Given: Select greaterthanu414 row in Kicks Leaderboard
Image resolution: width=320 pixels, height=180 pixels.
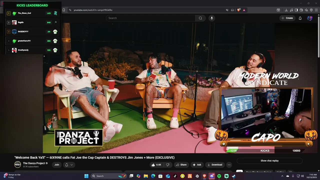Looking at the screenshot, I should (x=32, y=41).
